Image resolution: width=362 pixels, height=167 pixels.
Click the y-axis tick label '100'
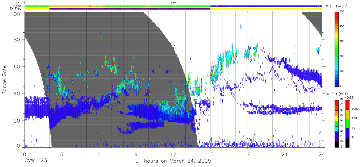[16, 14]
